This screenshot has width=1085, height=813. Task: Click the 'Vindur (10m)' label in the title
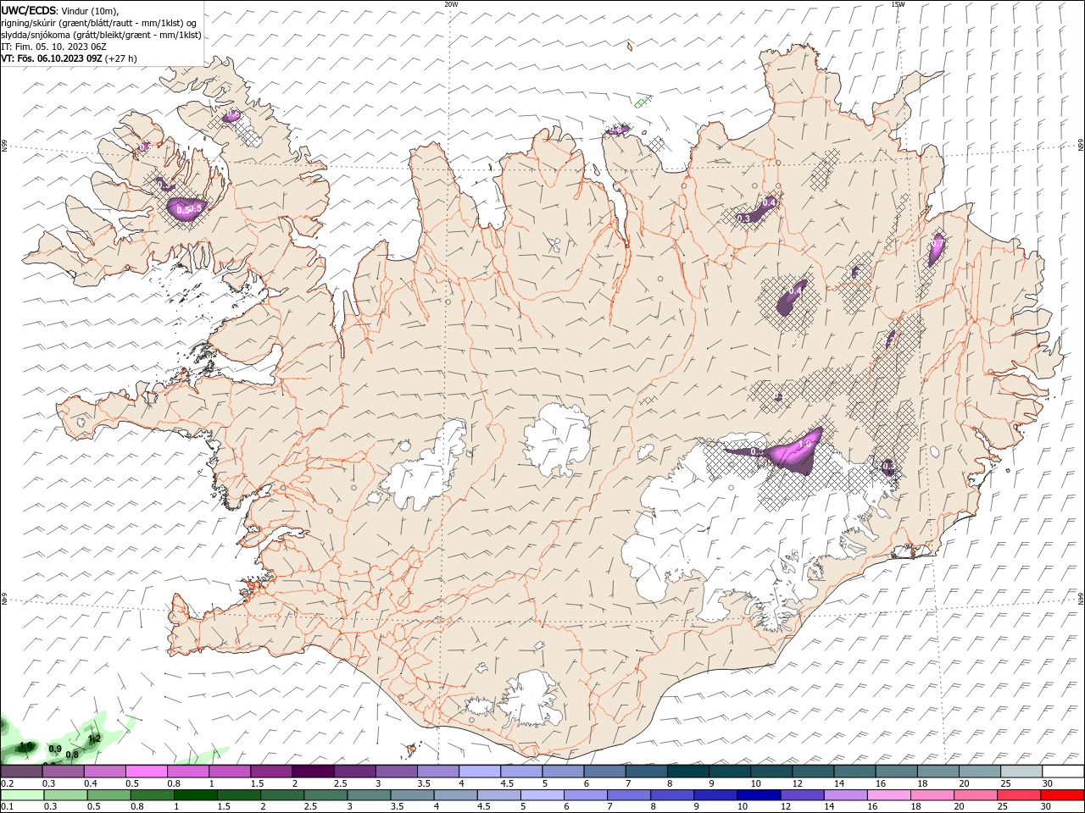(89, 11)
